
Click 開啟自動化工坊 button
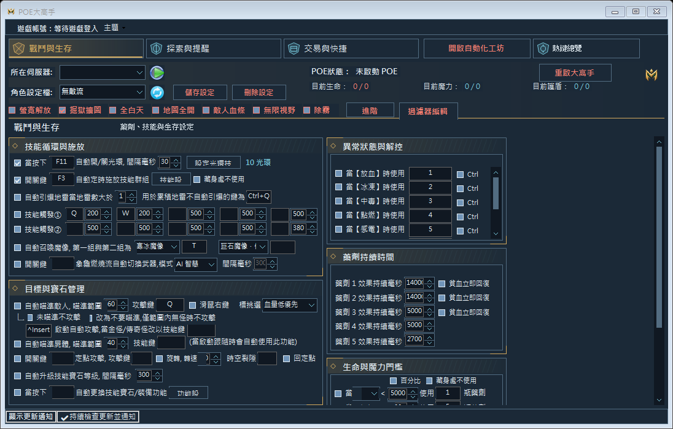tap(477, 48)
